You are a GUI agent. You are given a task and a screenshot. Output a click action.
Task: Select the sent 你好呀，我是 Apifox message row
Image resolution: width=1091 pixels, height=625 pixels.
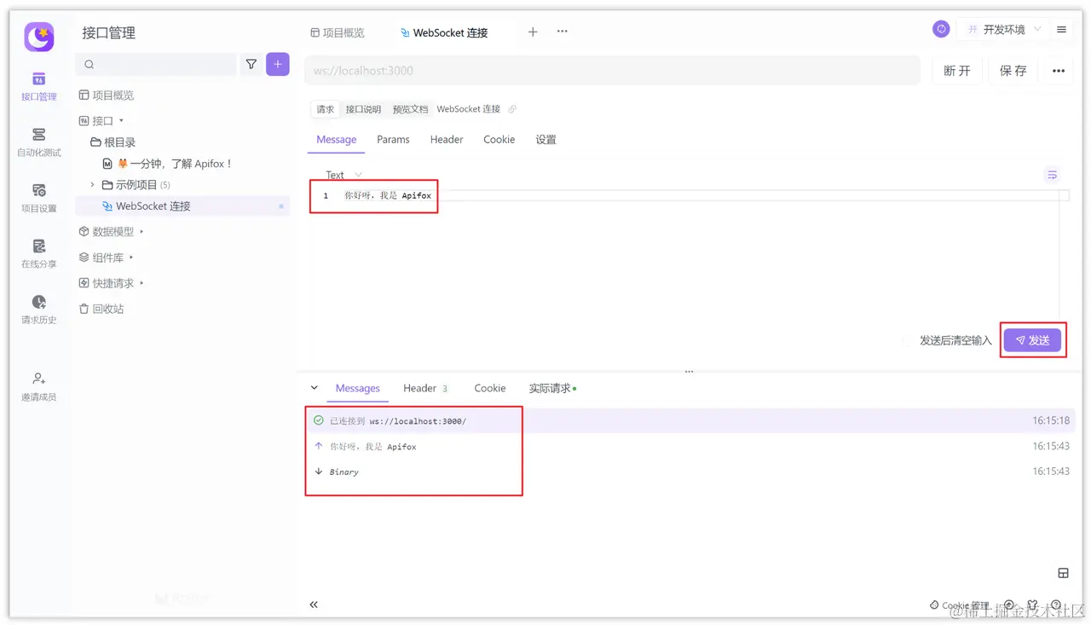pyautogui.click(x=691, y=446)
